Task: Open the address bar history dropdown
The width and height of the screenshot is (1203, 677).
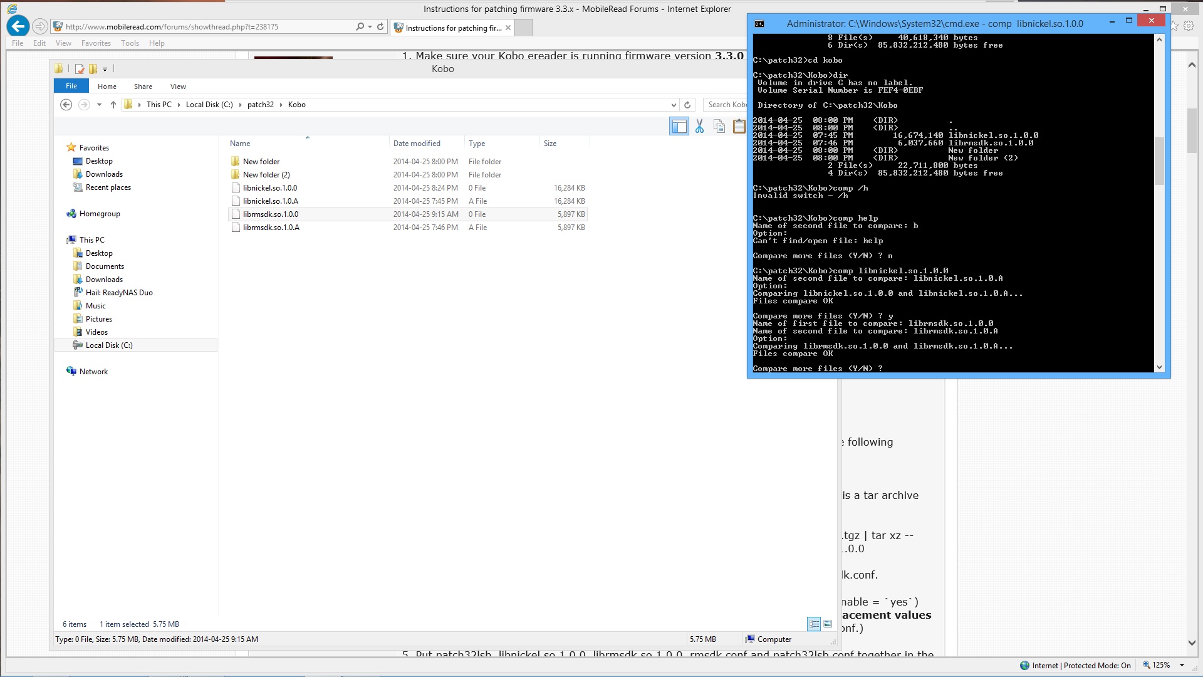Action: tap(674, 105)
